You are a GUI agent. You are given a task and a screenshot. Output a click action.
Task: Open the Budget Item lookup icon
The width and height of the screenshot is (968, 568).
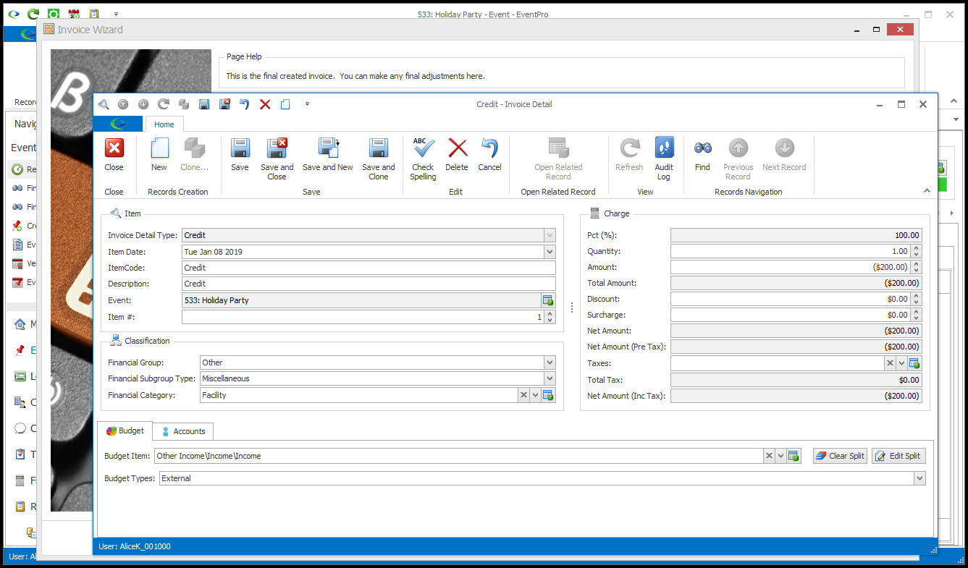794,456
